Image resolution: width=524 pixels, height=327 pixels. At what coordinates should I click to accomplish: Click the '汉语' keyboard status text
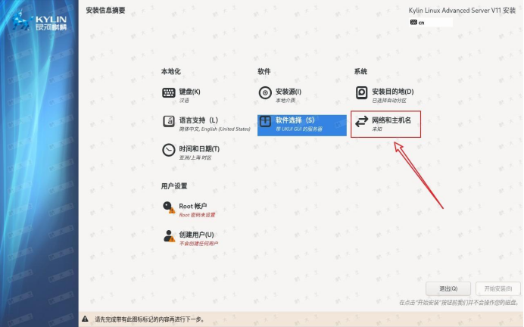184,101
